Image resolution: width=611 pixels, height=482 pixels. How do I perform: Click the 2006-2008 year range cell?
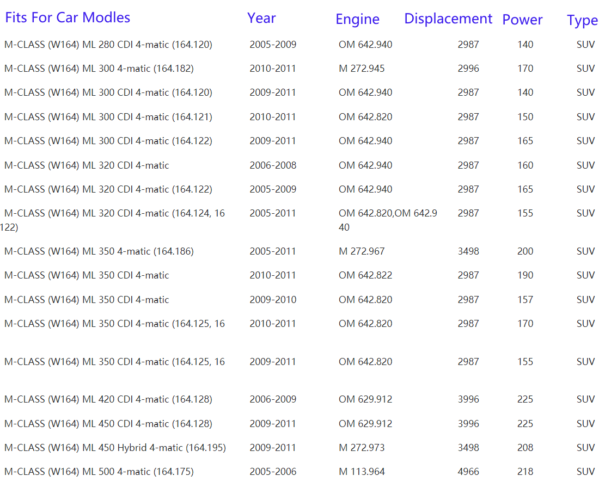tap(273, 165)
